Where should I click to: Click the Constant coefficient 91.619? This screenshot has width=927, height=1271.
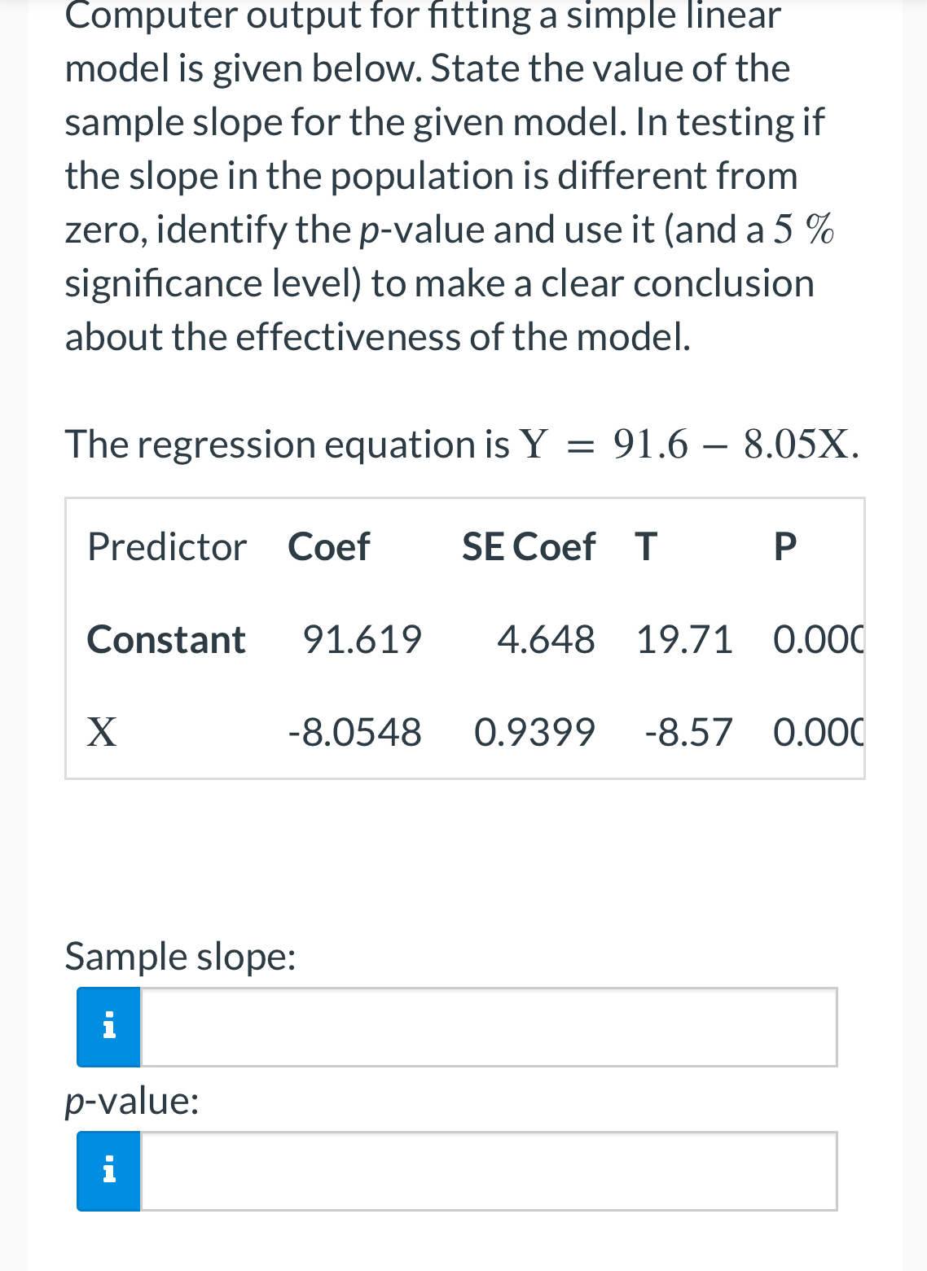coord(362,640)
